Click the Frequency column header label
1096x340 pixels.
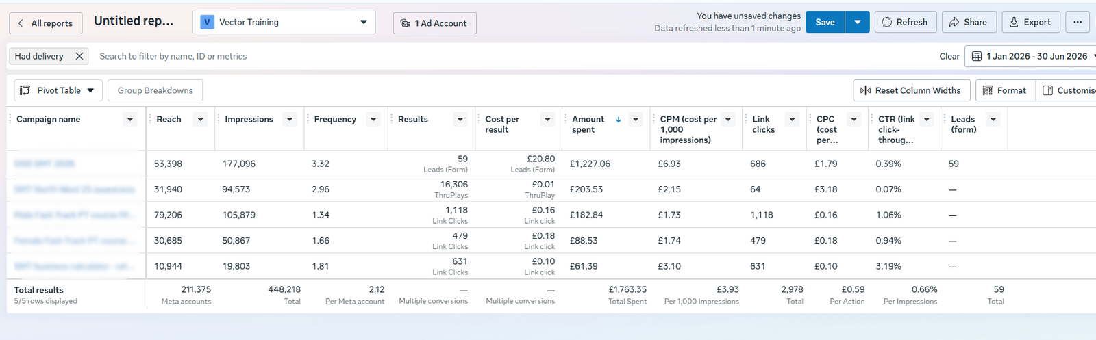click(x=335, y=119)
